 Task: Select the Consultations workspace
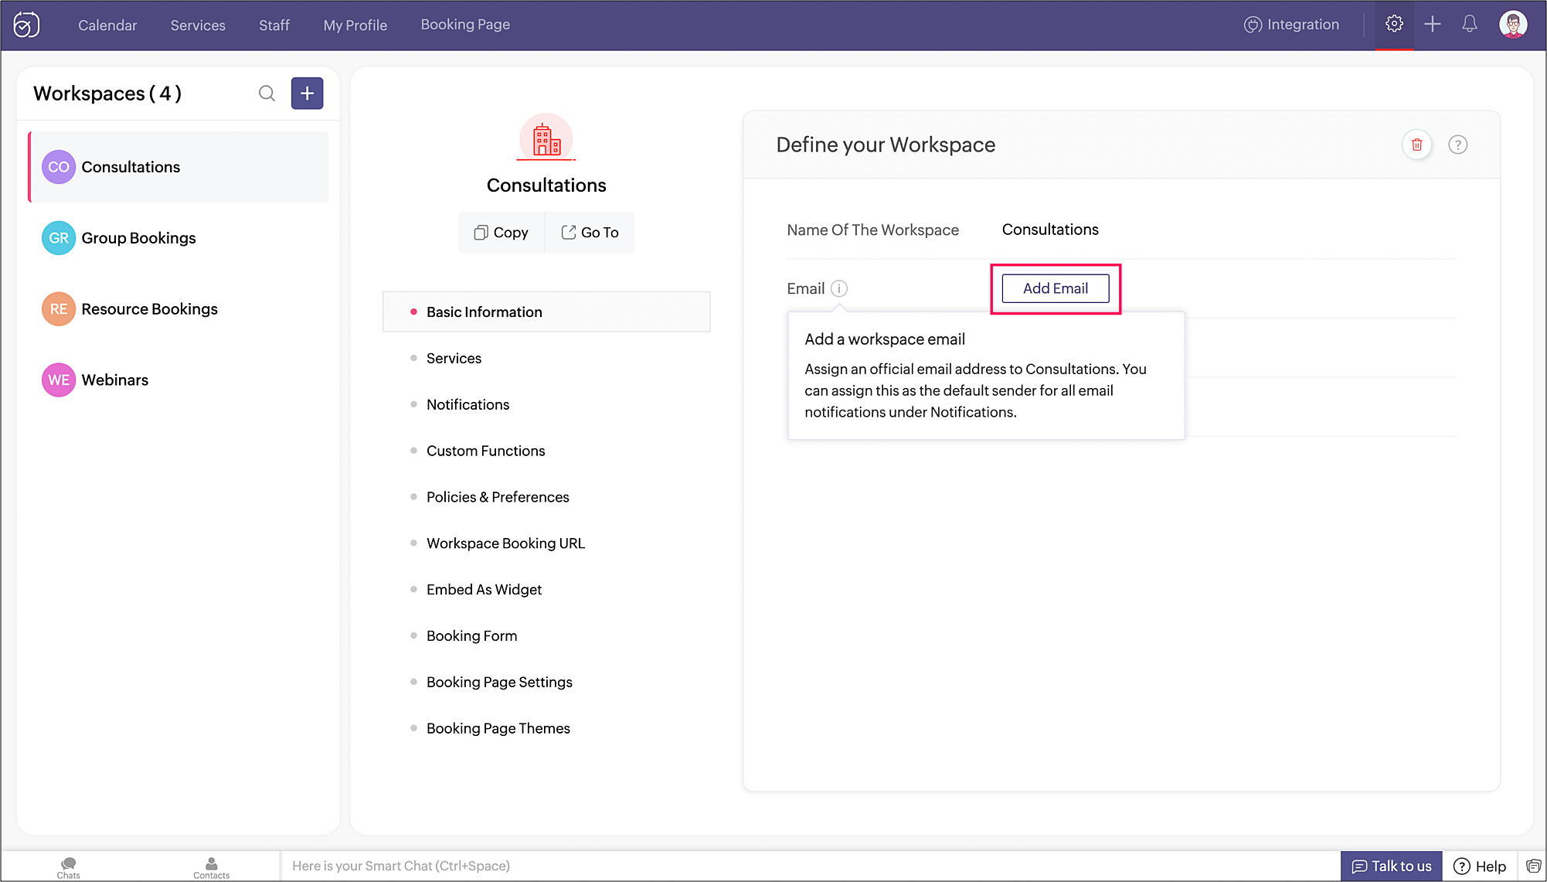tap(178, 167)
